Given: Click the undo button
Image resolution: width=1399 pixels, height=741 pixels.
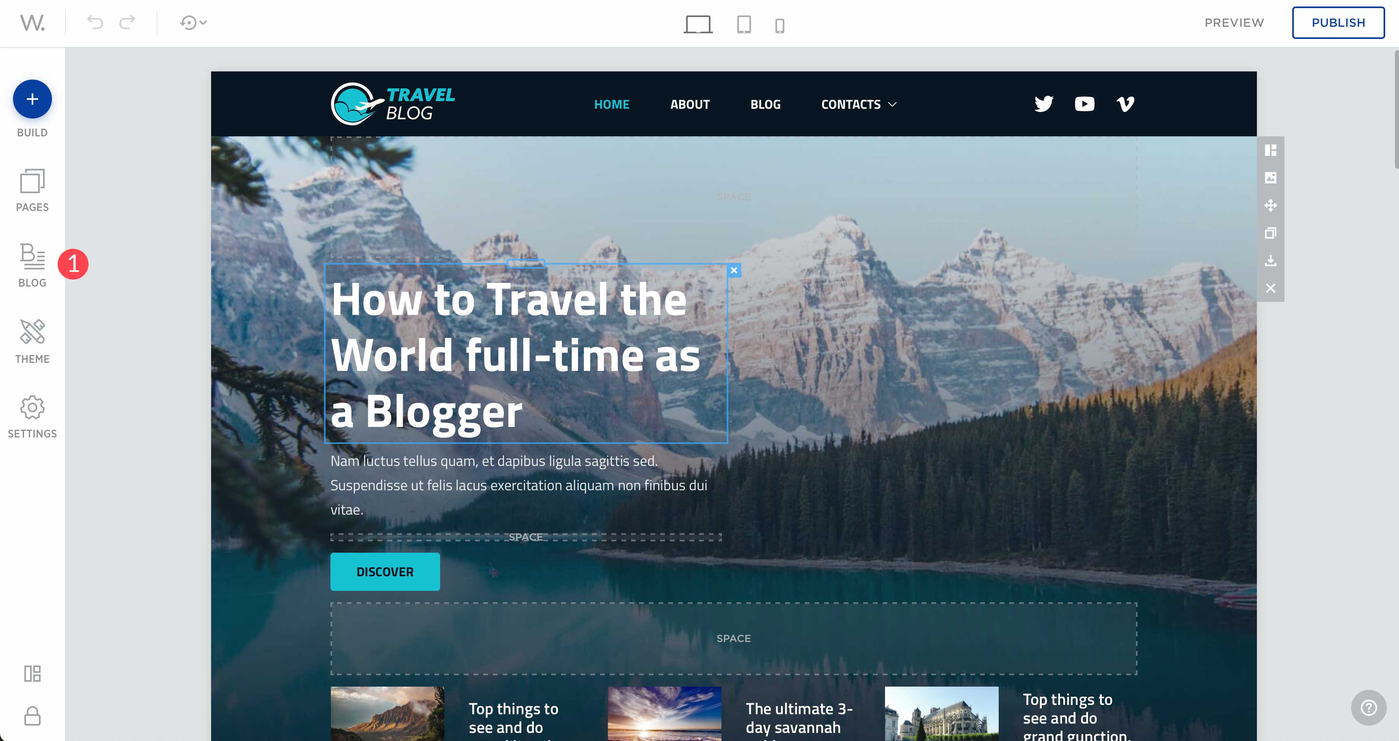Looking at the screenshot, I should [95, 22].
